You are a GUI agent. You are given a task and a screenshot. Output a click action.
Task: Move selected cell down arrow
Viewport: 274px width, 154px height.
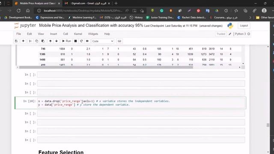click(57, 41)
